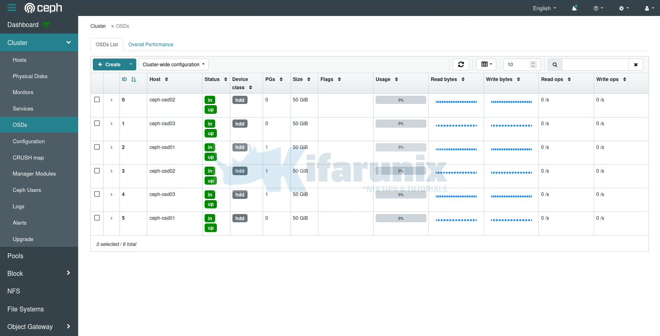This screenshot has height=336, width=660.
Task: Tick the checkbox for OSD 5 row
Action: (97, 218)
